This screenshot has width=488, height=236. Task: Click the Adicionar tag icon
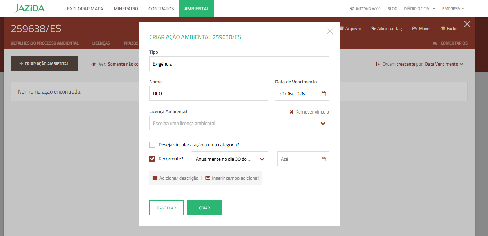coord(373,29)
